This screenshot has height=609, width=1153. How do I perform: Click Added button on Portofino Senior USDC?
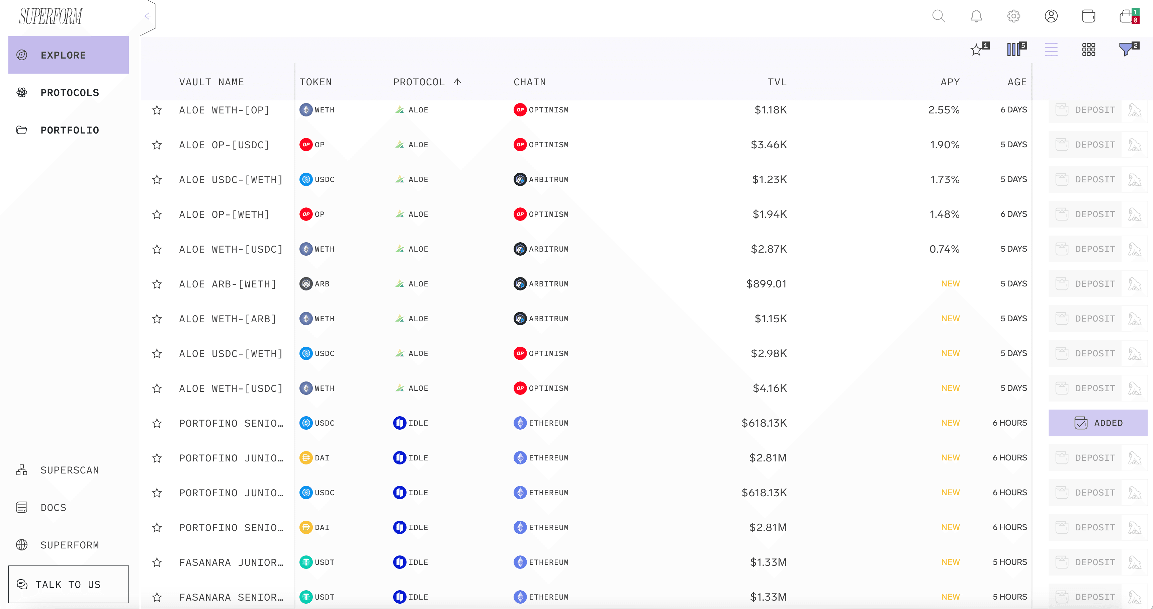pyautogui.click(x=1097, y=423)
